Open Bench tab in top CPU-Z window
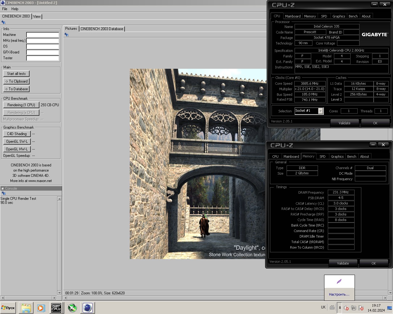 pos(353,16)
